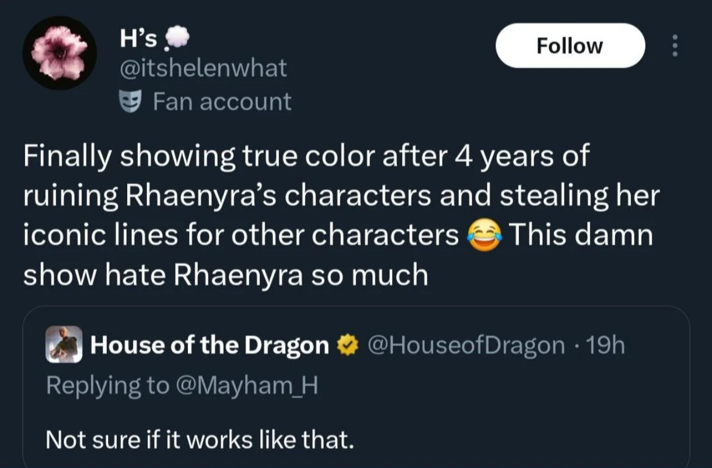This screenshot has height=468, width=712.
Task: Click the laughing-crying emoji in the tweet
Action: click(x=484, y=236)
